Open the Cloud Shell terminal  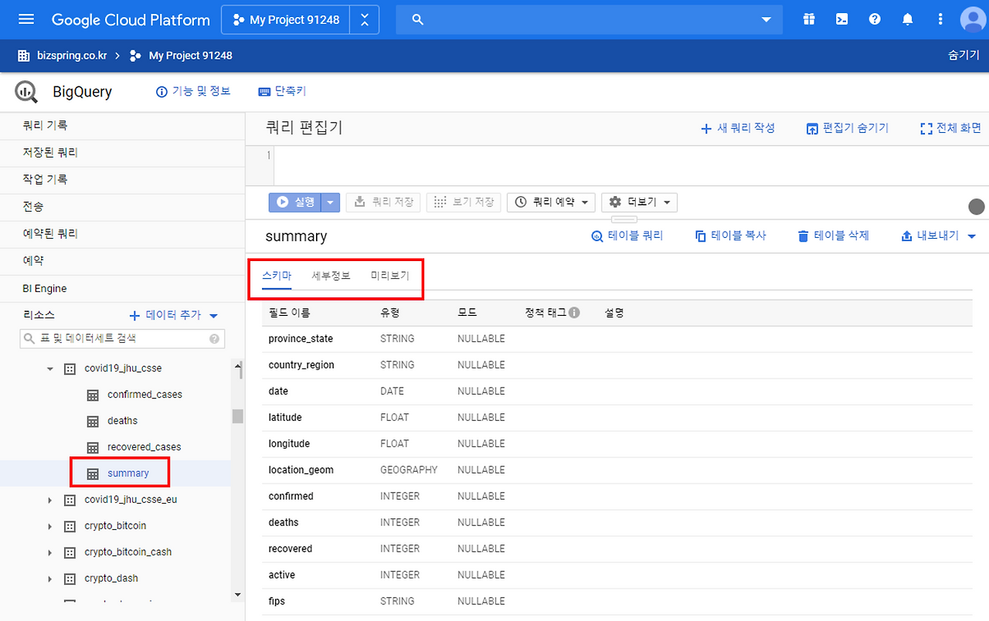click(841, 19)
